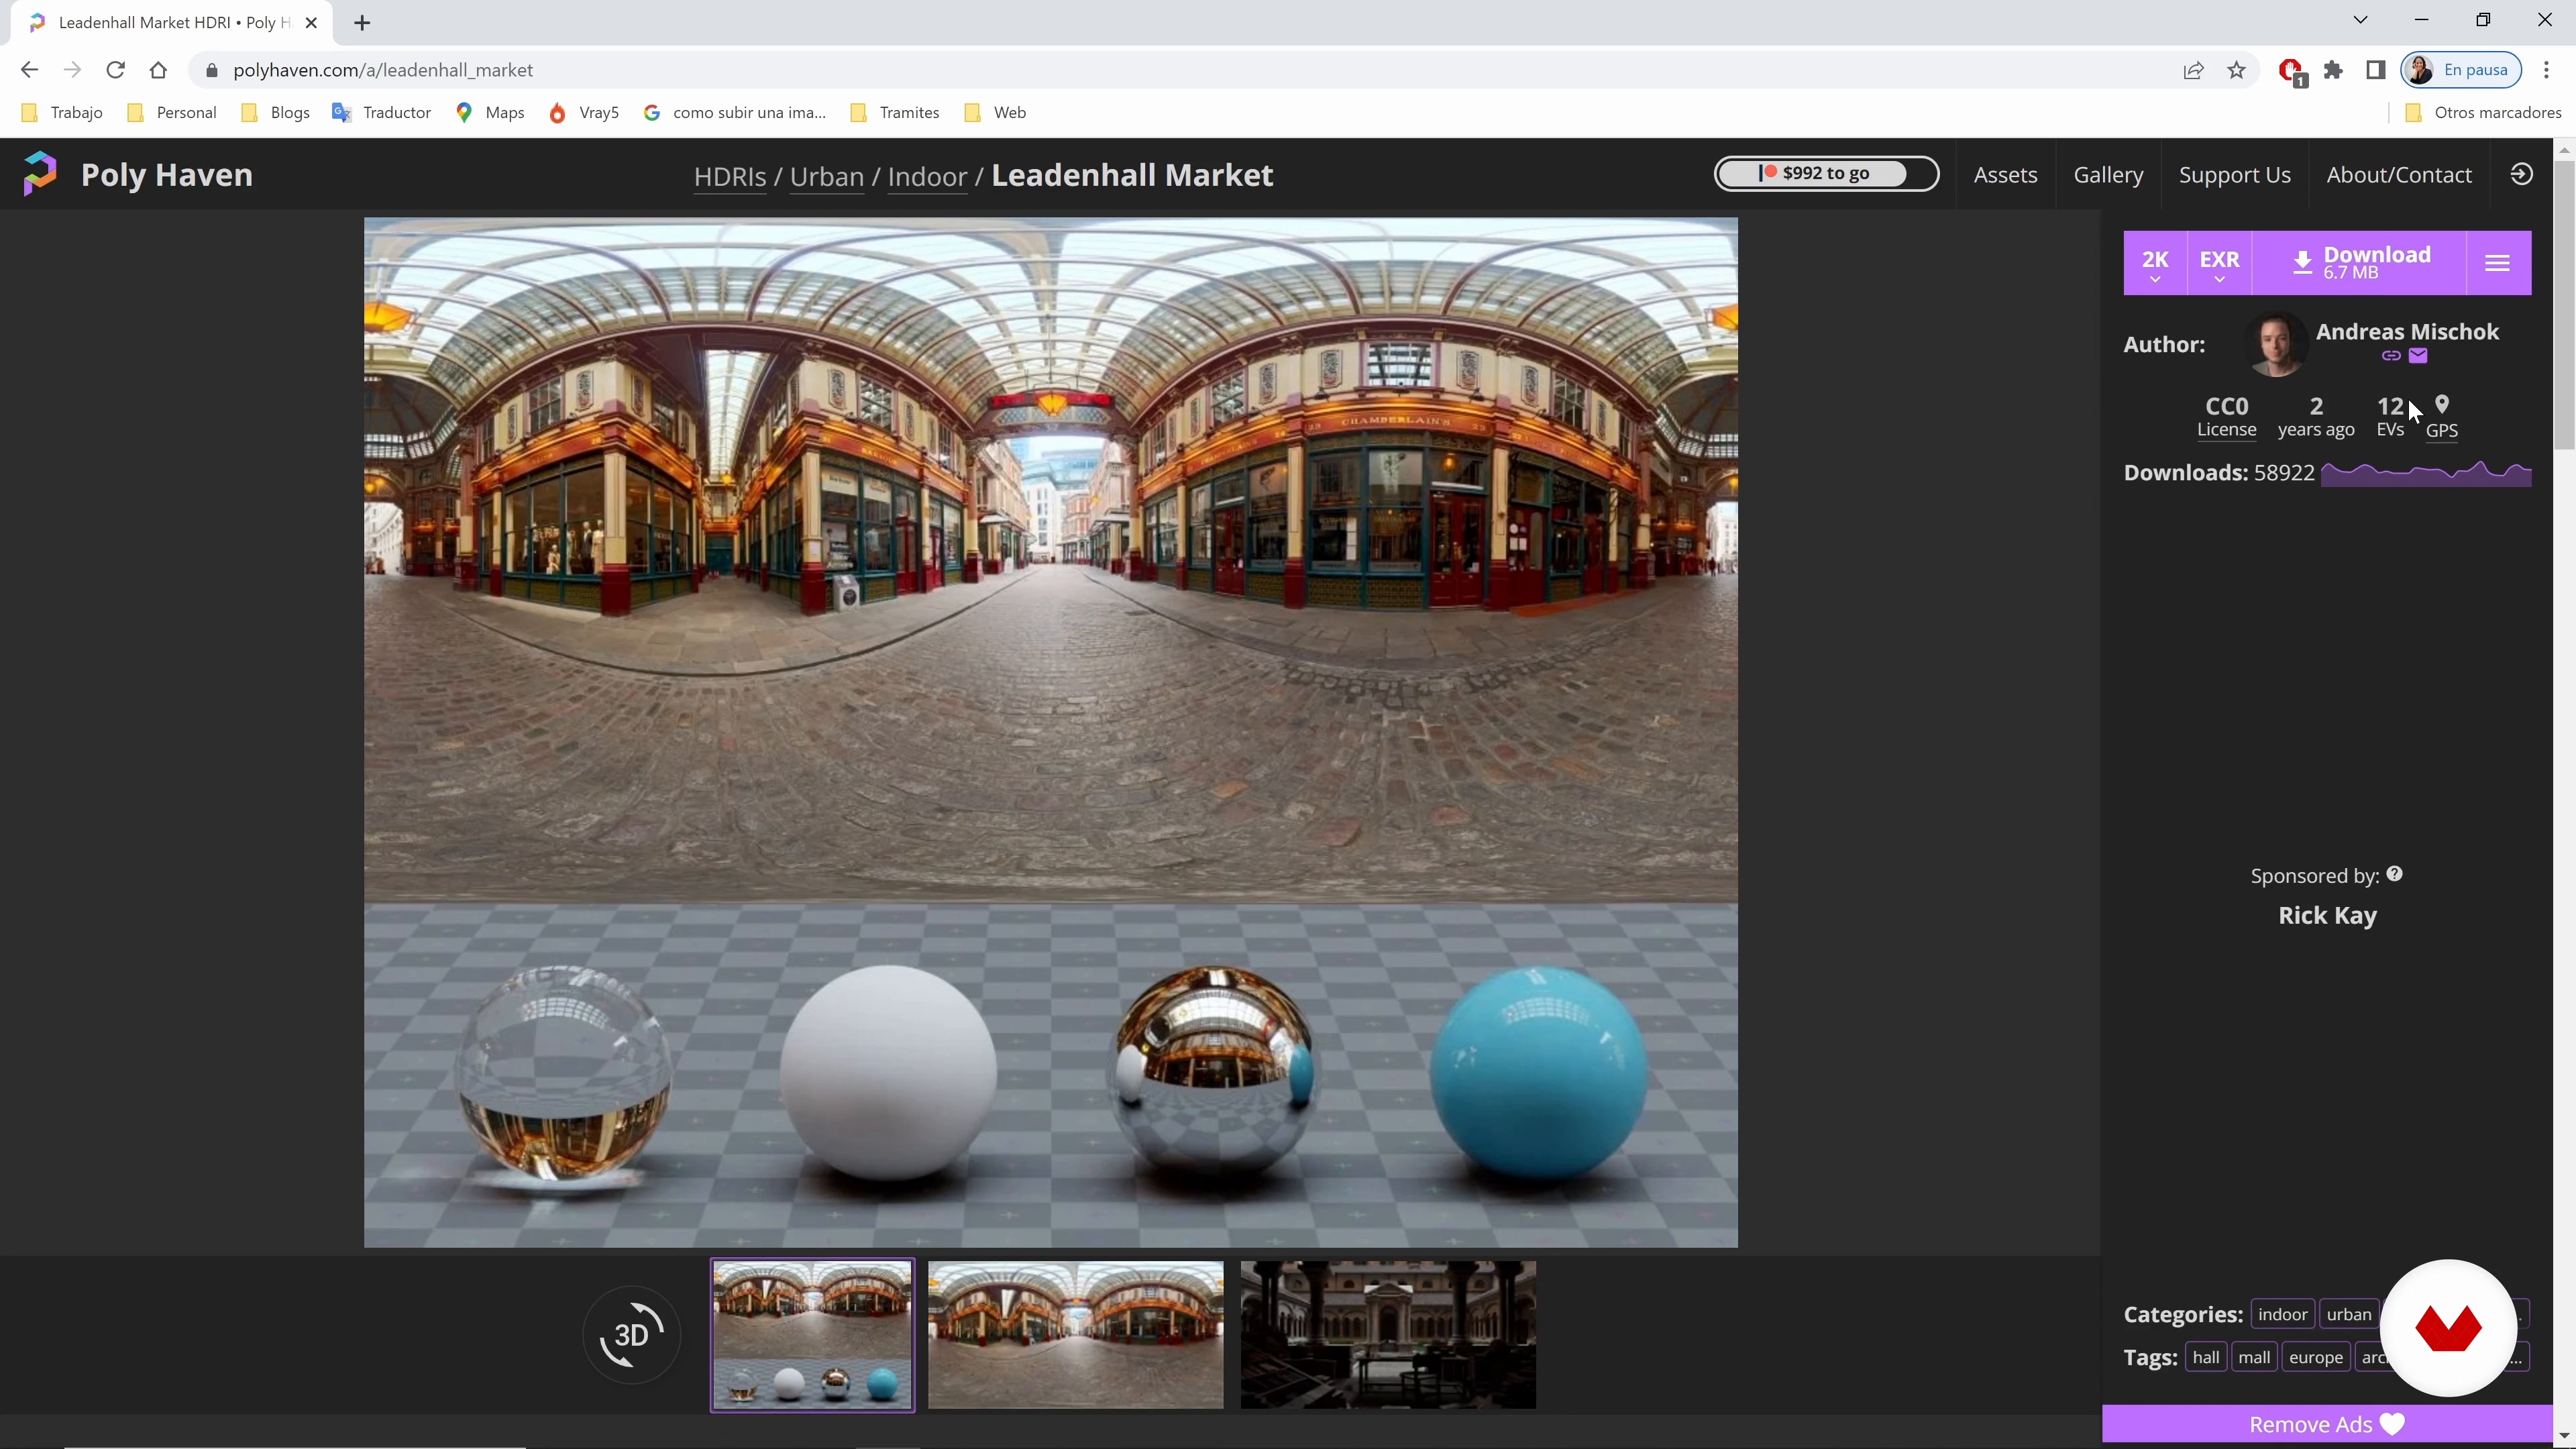Click the mall tag

(2254, 1357)
